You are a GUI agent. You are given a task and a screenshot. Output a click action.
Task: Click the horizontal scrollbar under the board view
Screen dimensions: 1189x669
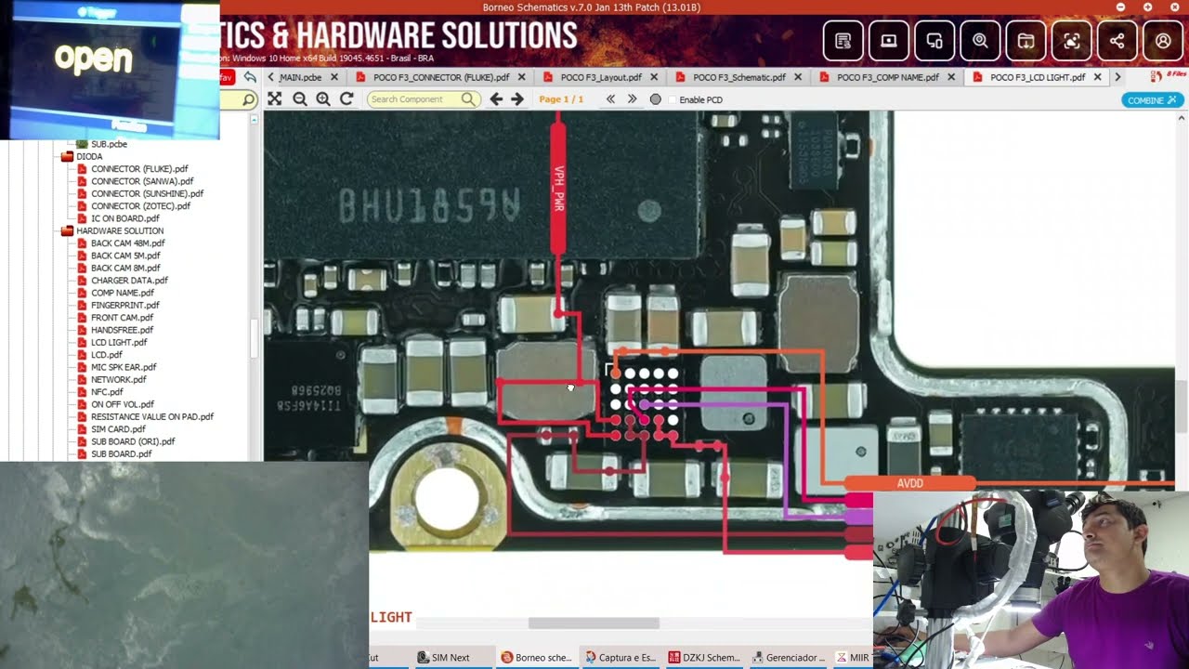pyautogui.click(x=594, y=623)
